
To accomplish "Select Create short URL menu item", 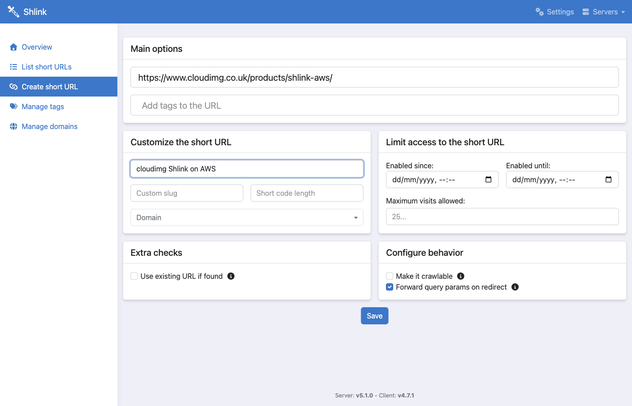I will click(59, 87).
